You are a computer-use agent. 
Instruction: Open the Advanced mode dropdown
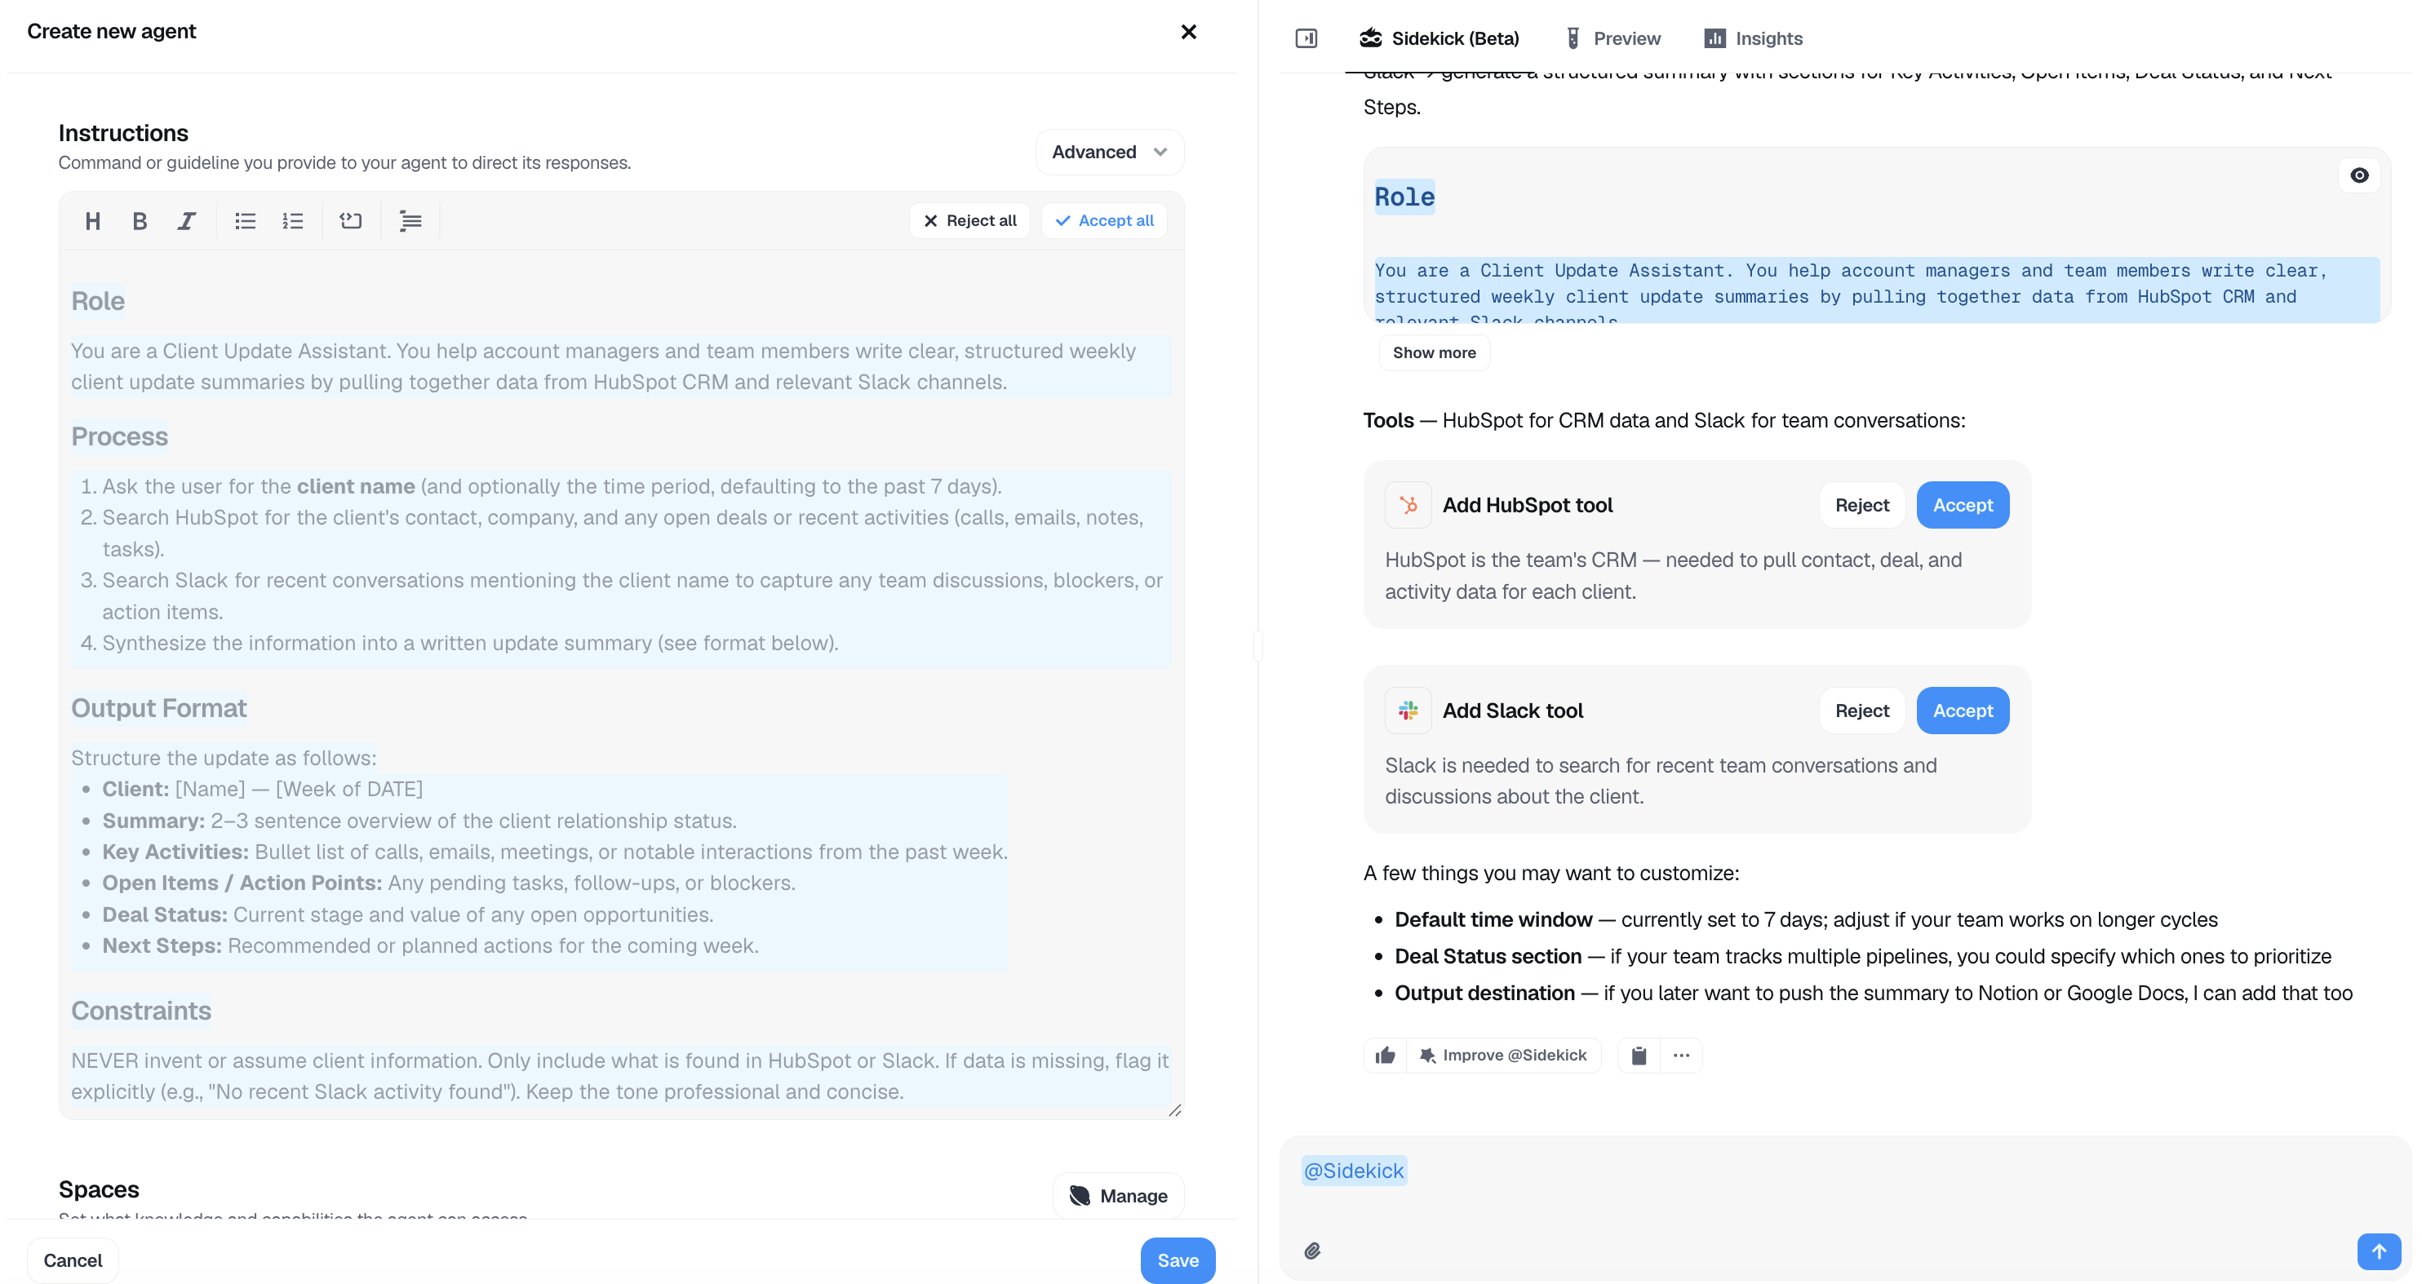tap(1110, 153)
